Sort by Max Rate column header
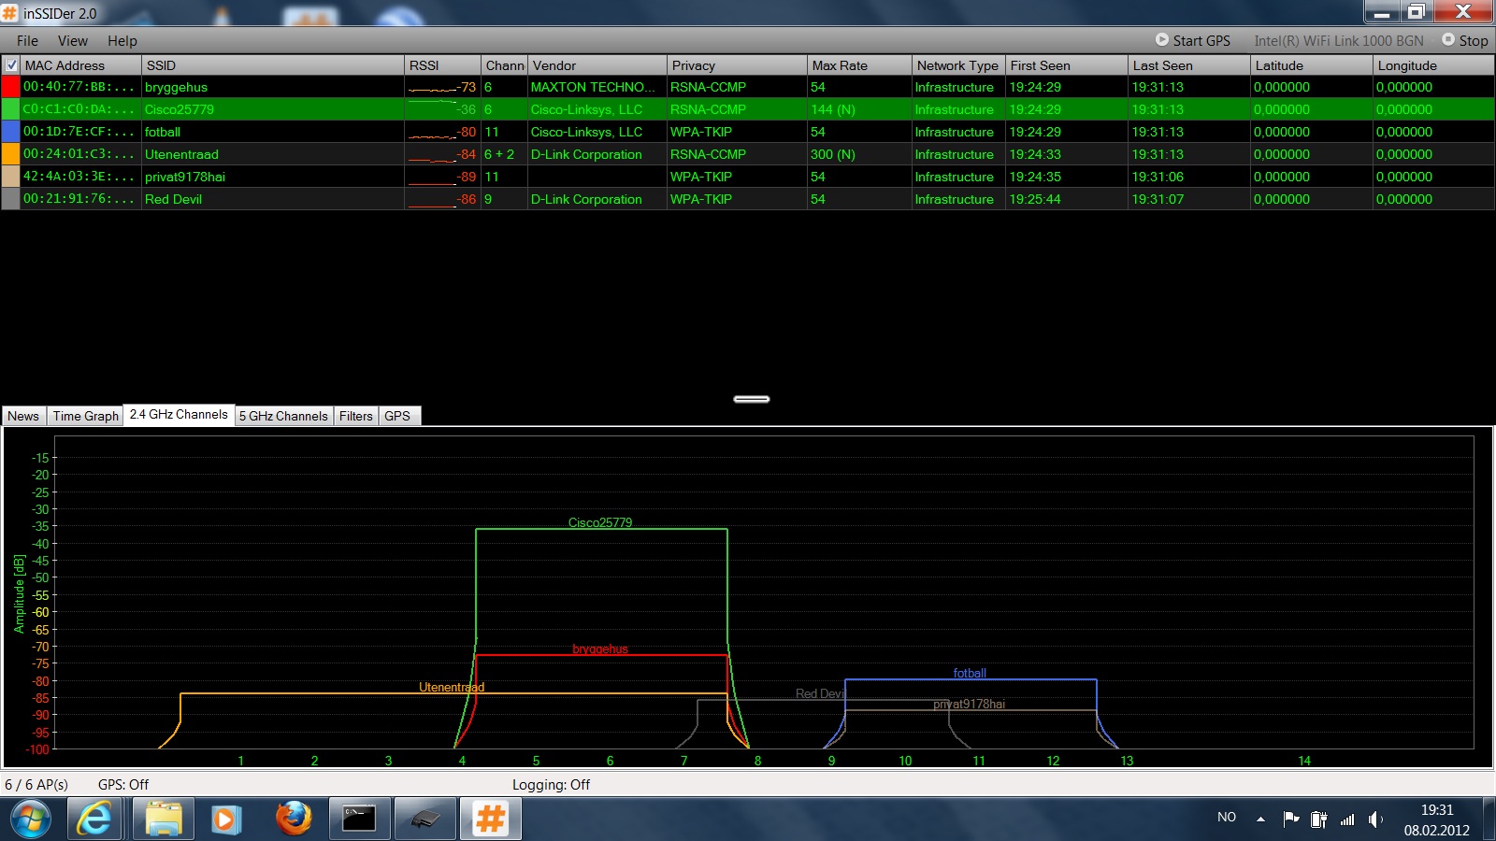 click(x=859, y=65)
